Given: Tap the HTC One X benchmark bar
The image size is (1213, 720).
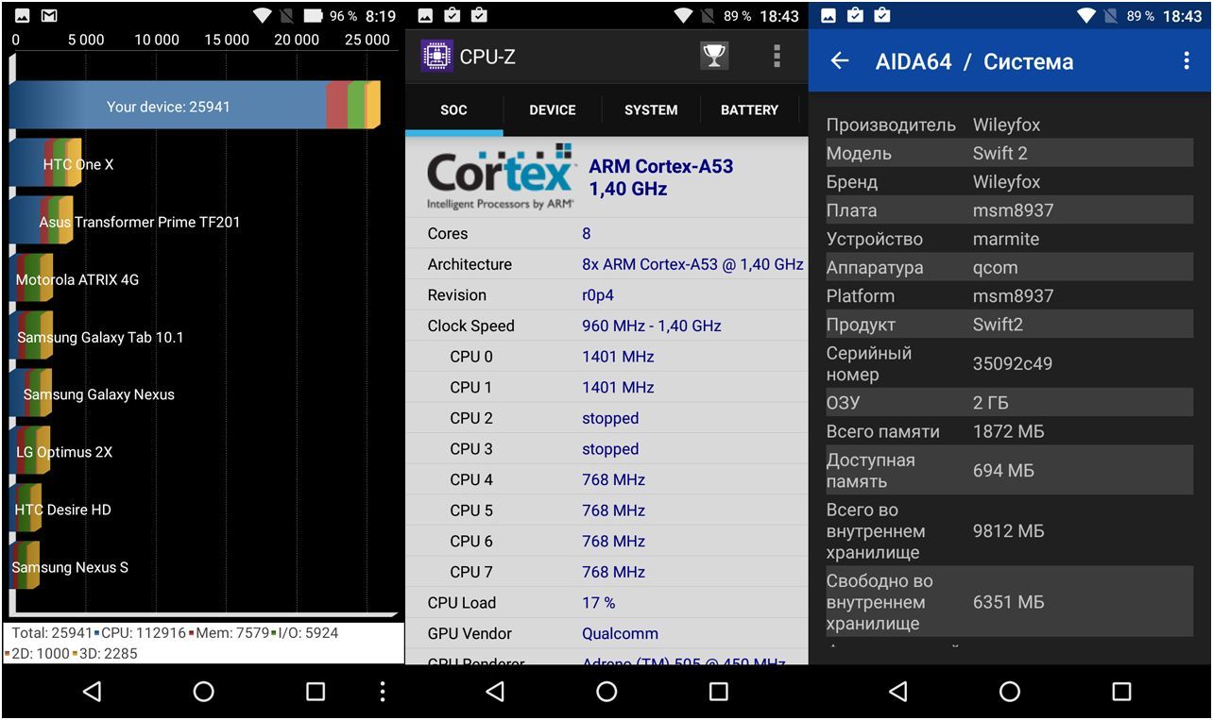Looking at the screenshot, I should pyautogui.click(x=45, y=164).
